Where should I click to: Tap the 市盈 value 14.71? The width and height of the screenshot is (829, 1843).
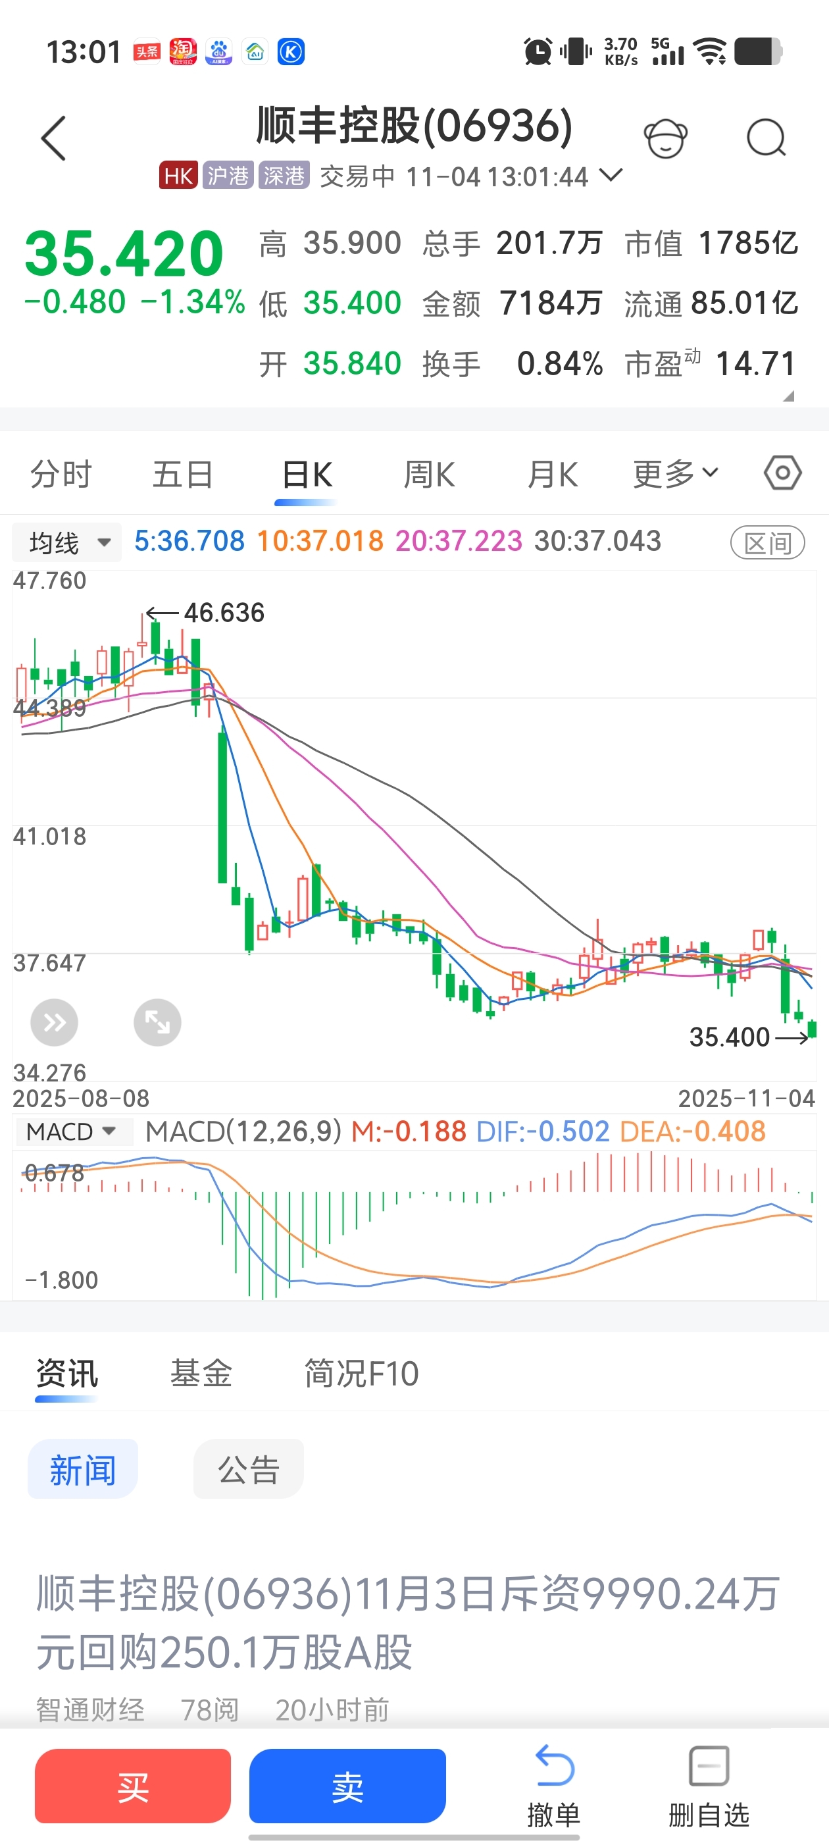[x=756, y=363]
